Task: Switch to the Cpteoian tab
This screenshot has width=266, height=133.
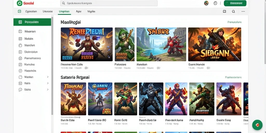Action: 31,11
